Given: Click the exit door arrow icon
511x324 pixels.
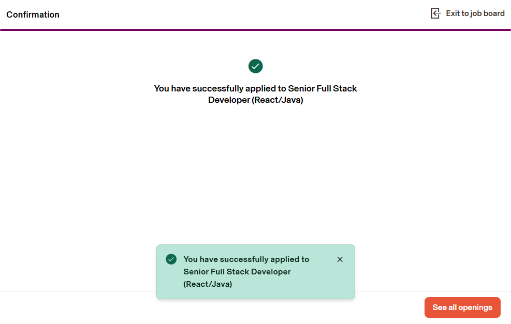Looking at the screenshot, I should tap(435, 13).
